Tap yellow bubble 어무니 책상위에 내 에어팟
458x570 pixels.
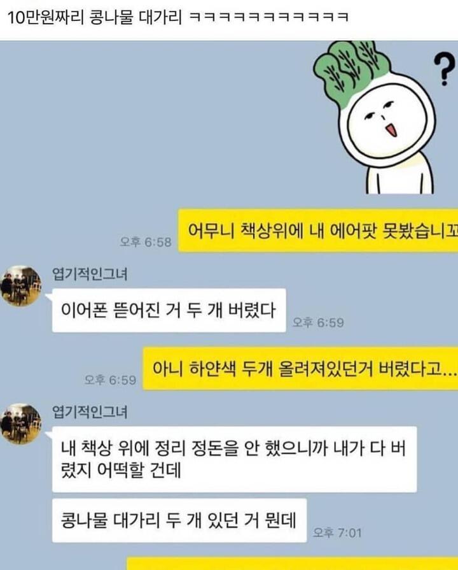[318, 231]
